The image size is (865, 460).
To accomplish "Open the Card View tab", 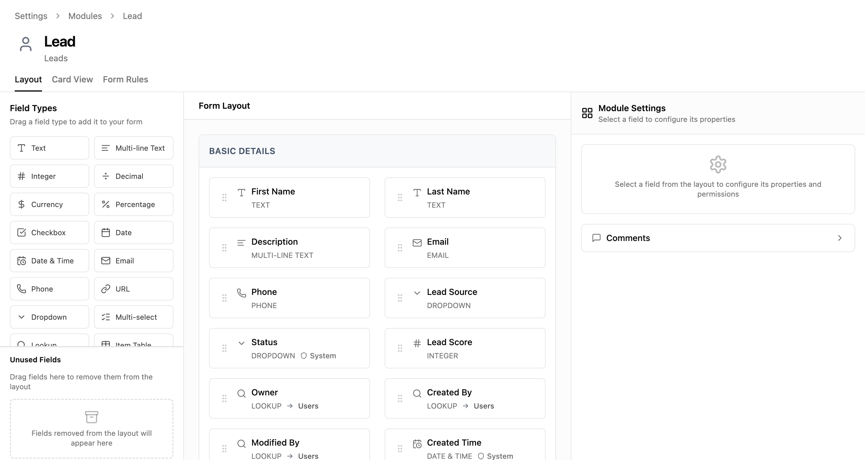I will click(x=72, y=80).
